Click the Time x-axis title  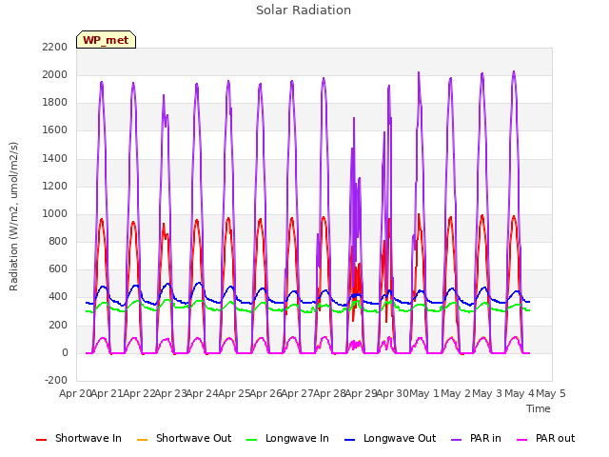pyautogui.click(x=539, y=408)
